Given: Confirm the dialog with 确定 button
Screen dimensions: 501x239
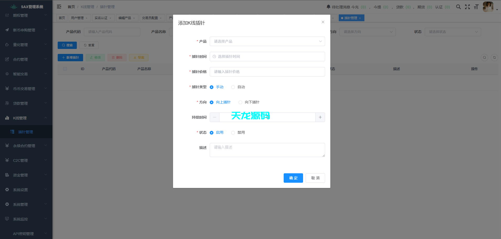Looking at the screenshot, I should coord(293,178).
